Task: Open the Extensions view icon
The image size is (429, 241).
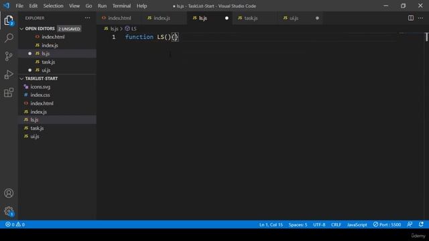Action: (x=9, y=92)
